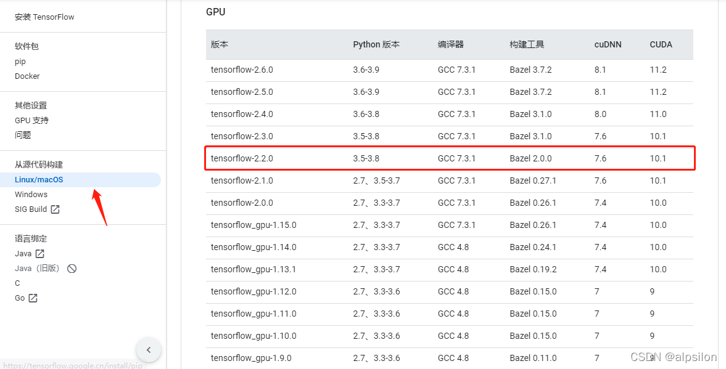Click the 软件包 section heading
726x369 pixels.
[x=27, y=46]
